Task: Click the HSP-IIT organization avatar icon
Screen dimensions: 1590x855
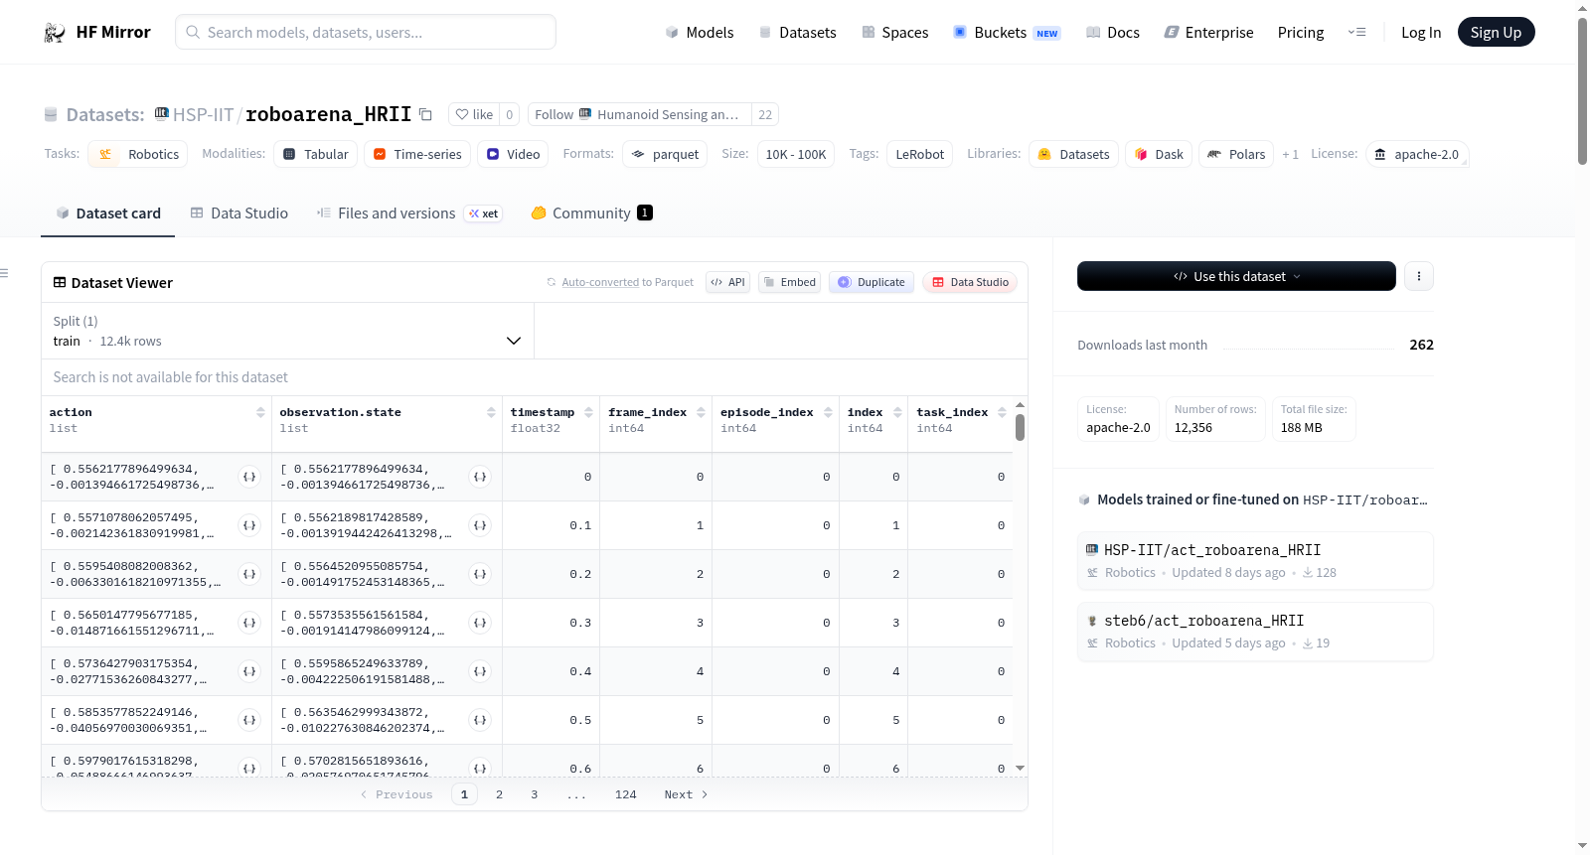Action: 161,113
